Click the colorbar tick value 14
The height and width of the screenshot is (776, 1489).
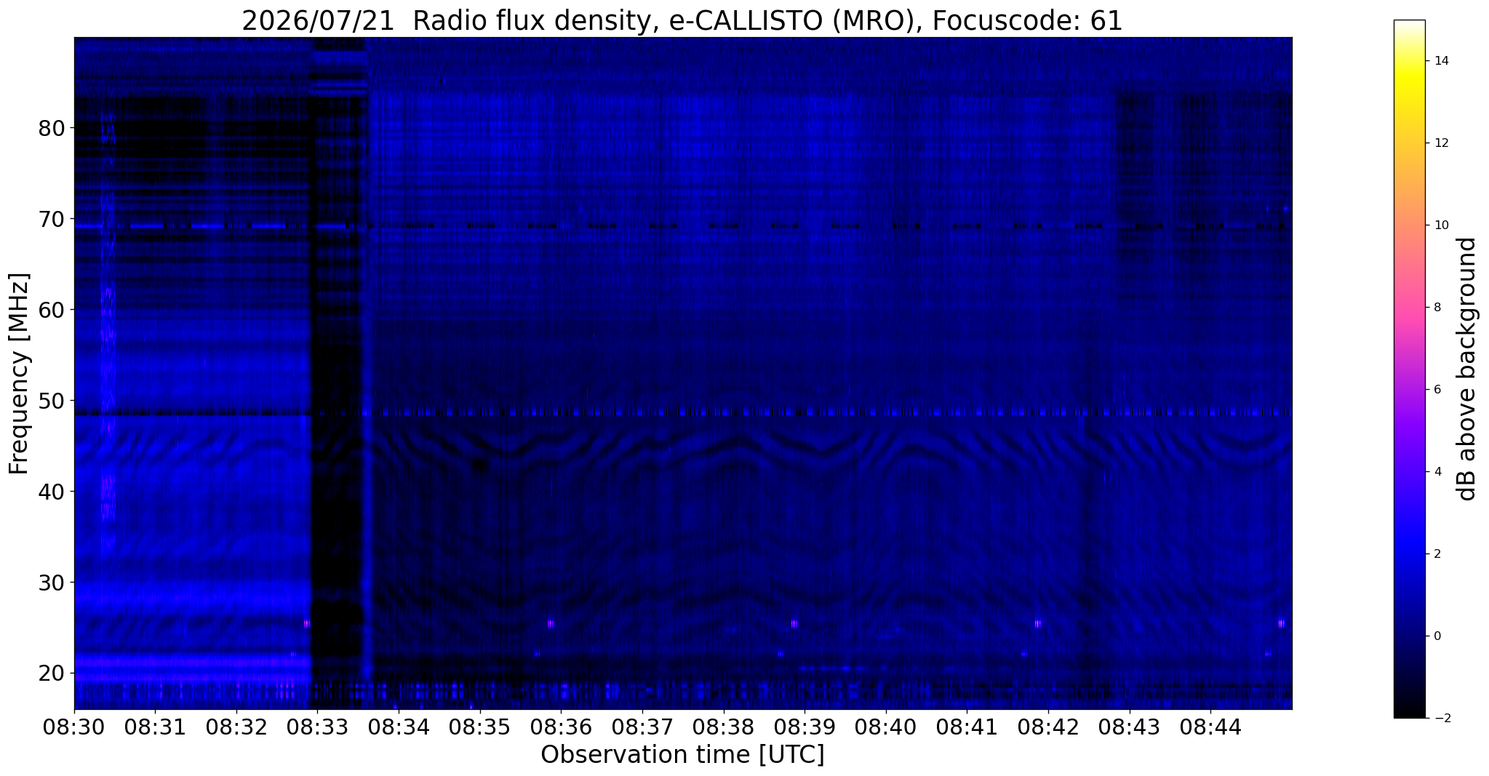(1441, 61)
